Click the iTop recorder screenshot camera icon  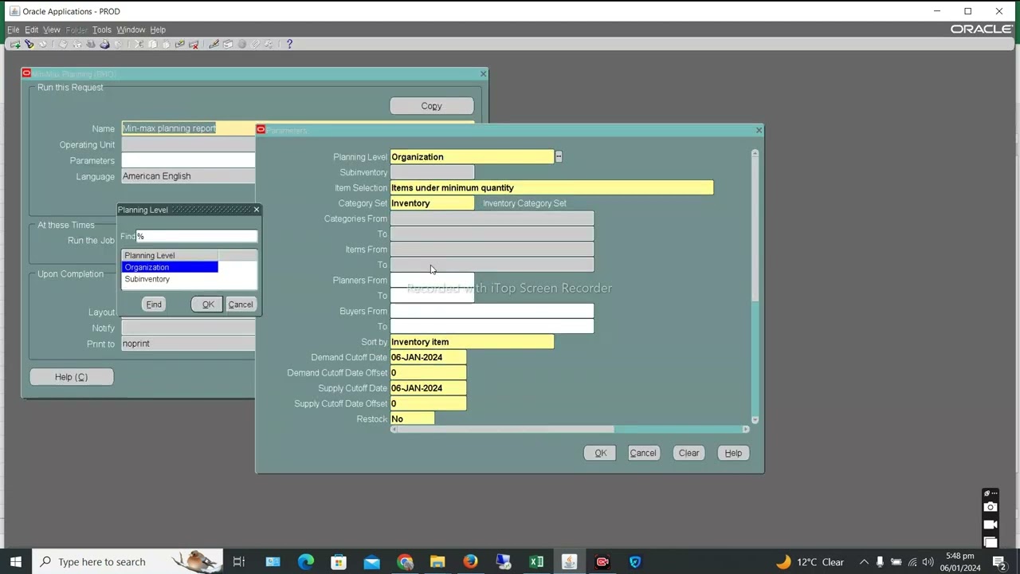pyautogui.click(x=991, y=508)
